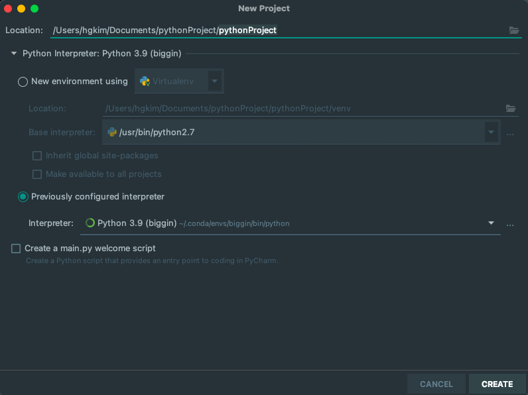
Task: Enable Make available to all projects
Action: coord(37,174)
